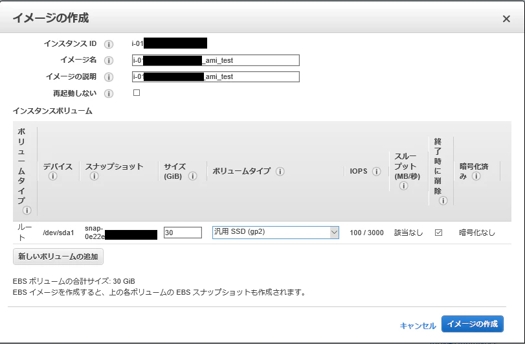The image size is (525, 344).
Task: Click info icon under デバイス header
Action: coord(52,176)
